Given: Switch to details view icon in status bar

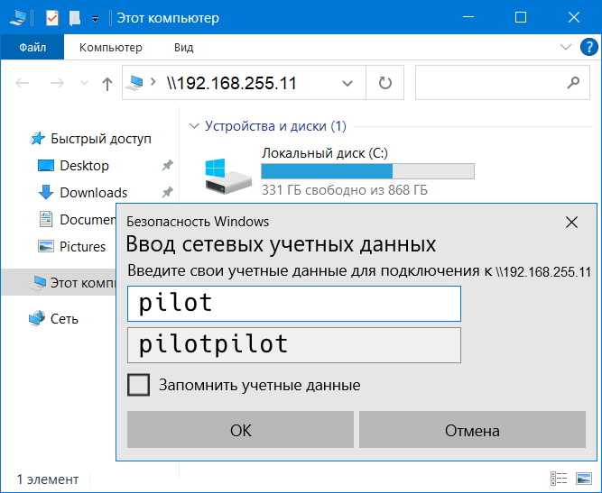Looking at the screenshot, I should pyautogui.click(x=559, y=479).
